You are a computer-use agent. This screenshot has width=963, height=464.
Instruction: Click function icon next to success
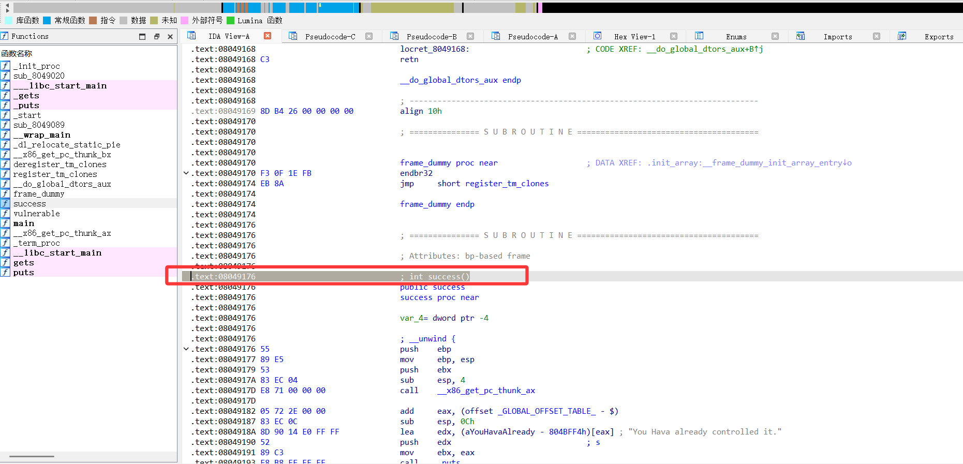click(5, 203)
